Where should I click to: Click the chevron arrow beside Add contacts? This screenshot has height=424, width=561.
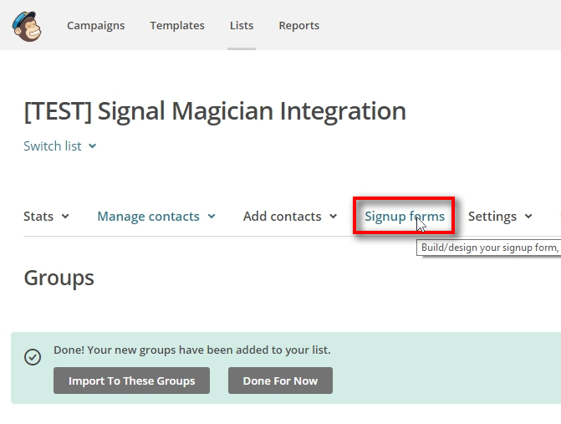tap(333, 217)
